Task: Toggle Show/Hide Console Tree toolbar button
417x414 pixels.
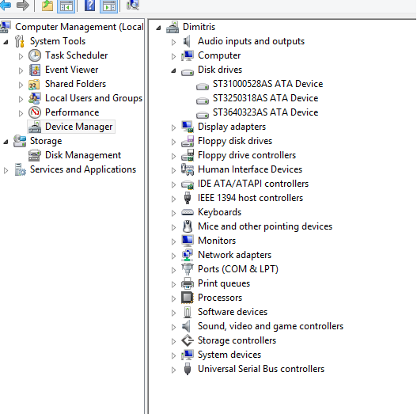Action: 66,6
